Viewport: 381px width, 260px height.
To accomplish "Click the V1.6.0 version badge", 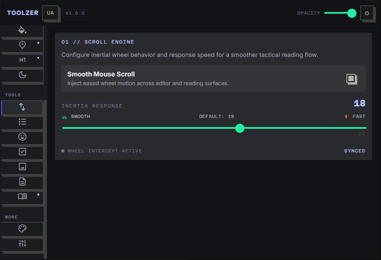I will click(x=75, y=13).
